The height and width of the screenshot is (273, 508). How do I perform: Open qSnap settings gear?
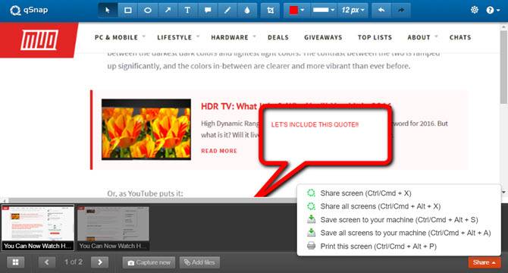click(475, 10)
